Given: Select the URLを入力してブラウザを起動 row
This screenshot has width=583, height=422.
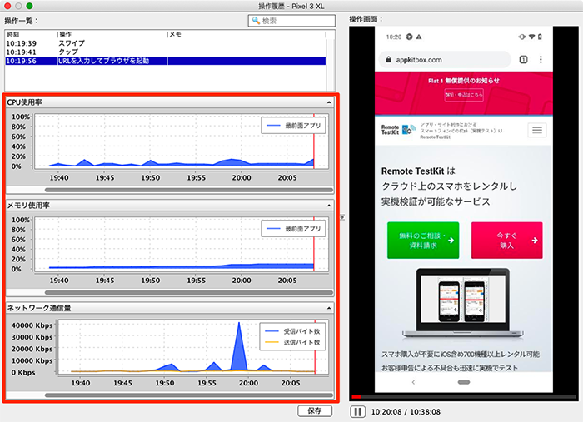Looking at the screenshot, I should [x=166, y=61].
